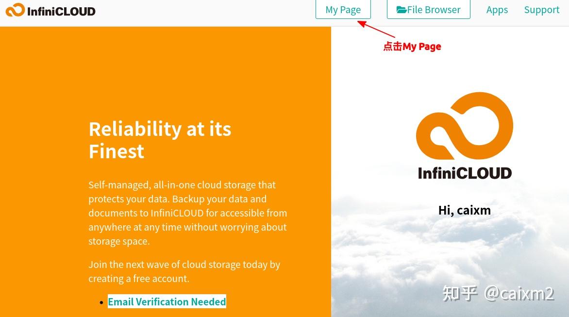569x317 pixels.
Task: Click the large orange InfiniCLOUD infinity logo
Action: [x=464, y=125]
